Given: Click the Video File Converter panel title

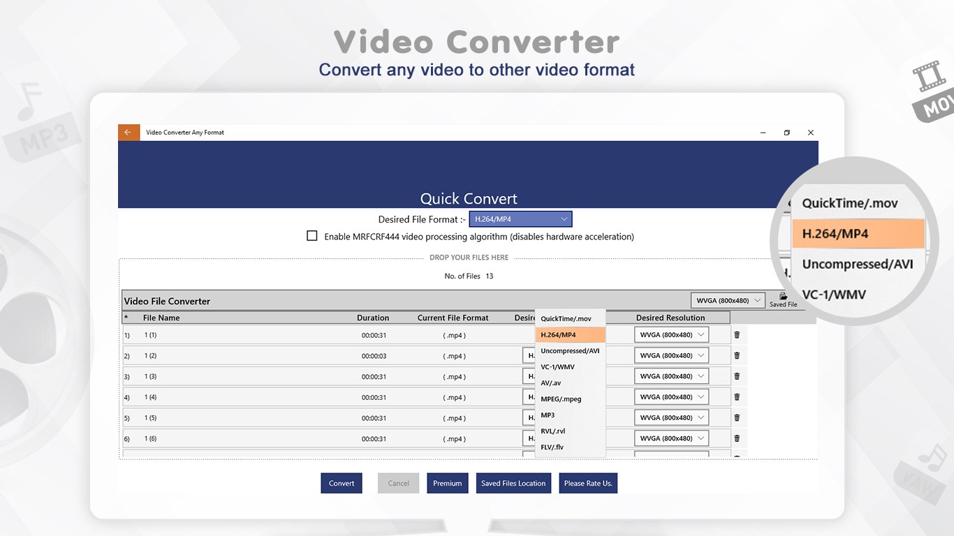Looking at the screenshot, I should [x=167, y=301].
